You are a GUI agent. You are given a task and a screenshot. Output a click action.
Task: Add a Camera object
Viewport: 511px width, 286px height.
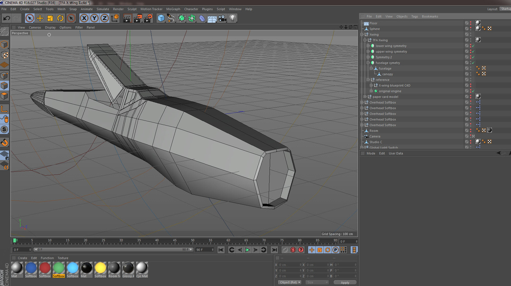[x=223, y=18]
